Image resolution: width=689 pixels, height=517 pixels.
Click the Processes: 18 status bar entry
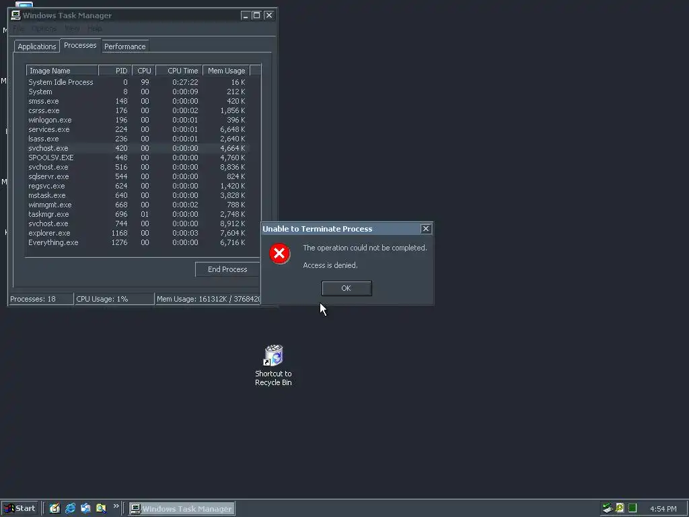[41, 299]
